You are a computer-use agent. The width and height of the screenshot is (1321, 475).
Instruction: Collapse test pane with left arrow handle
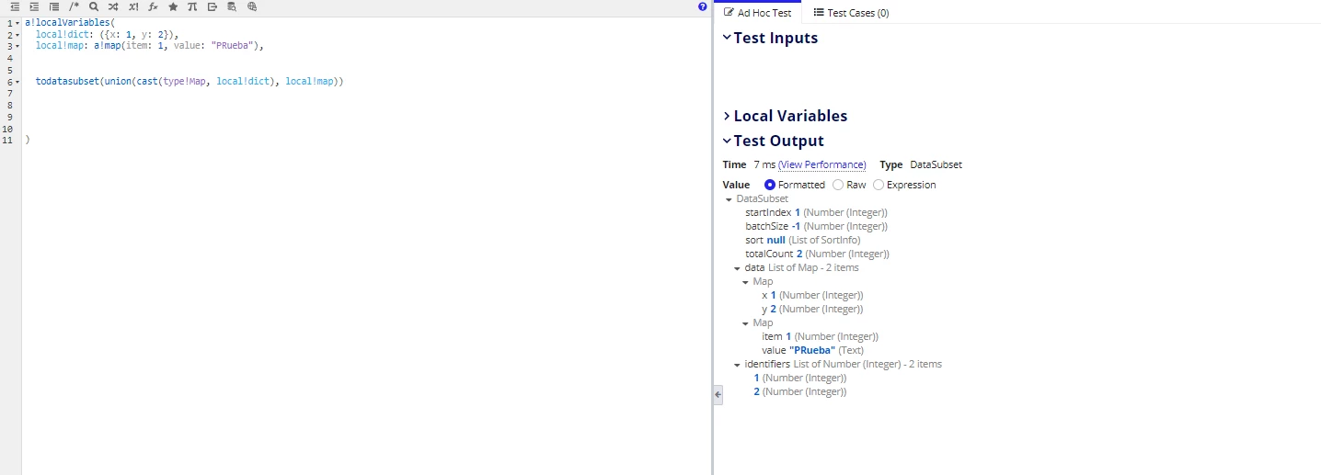pos(718,394)
